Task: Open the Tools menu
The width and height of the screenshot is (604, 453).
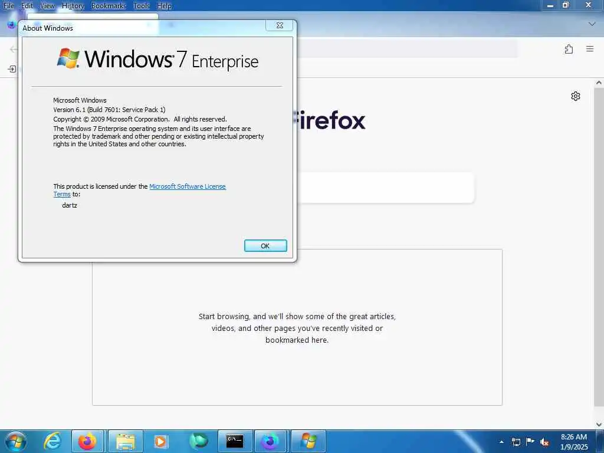Action: (x=142, y=6)
